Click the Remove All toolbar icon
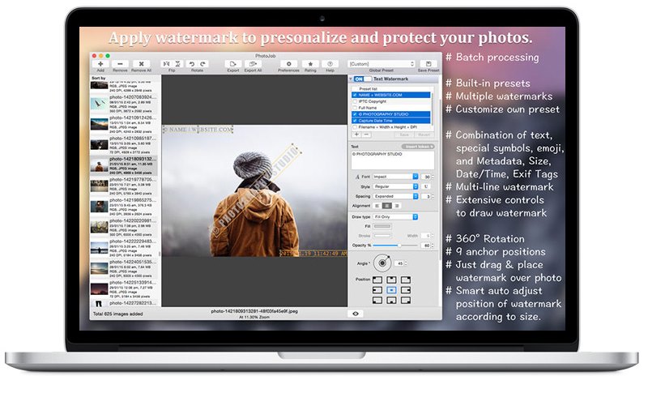Image resolution: width=648 pixels, height=393 pixels. [x=141, y=64]
